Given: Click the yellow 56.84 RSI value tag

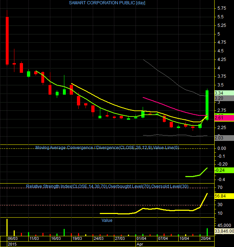Looking at the screenshot, I should click(x=224, y=196).
